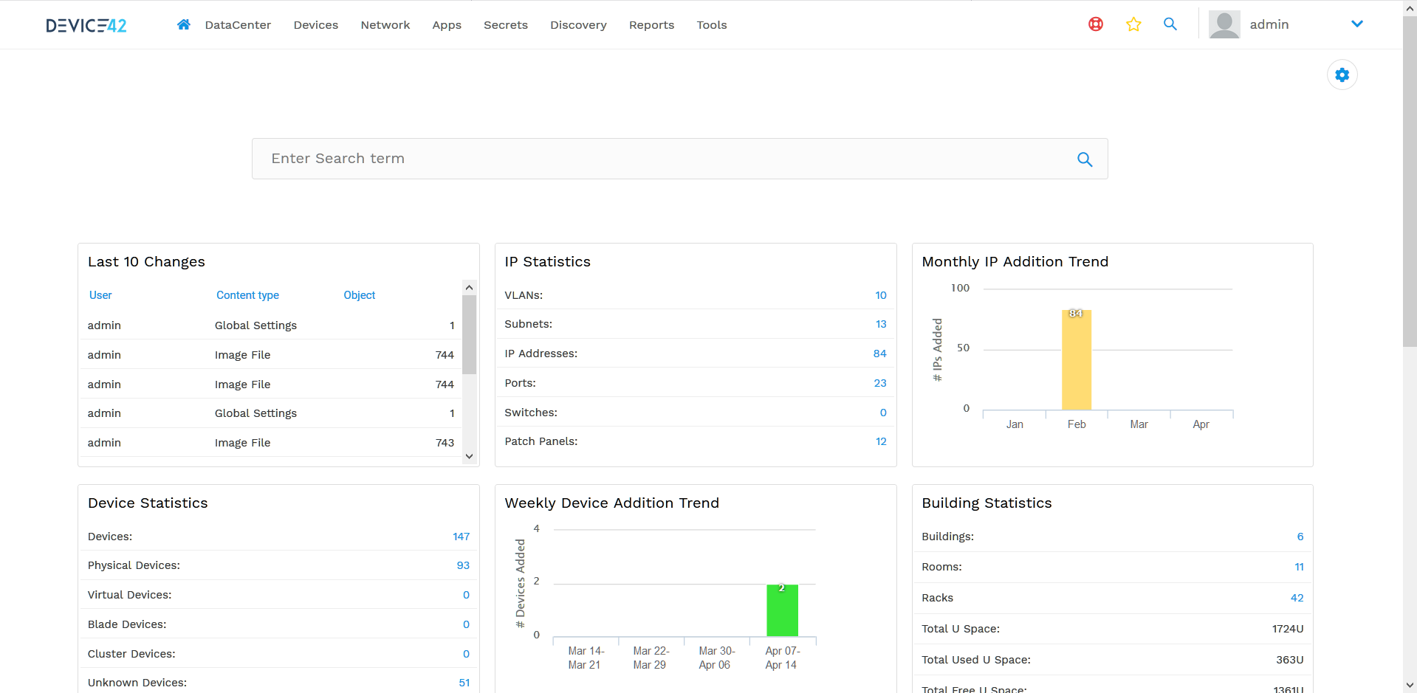Click the green Apr 07-Apr 14 bar
The width and height of the screenshot is (1417, 693).
pyautogui.click(x=783, y=610)
